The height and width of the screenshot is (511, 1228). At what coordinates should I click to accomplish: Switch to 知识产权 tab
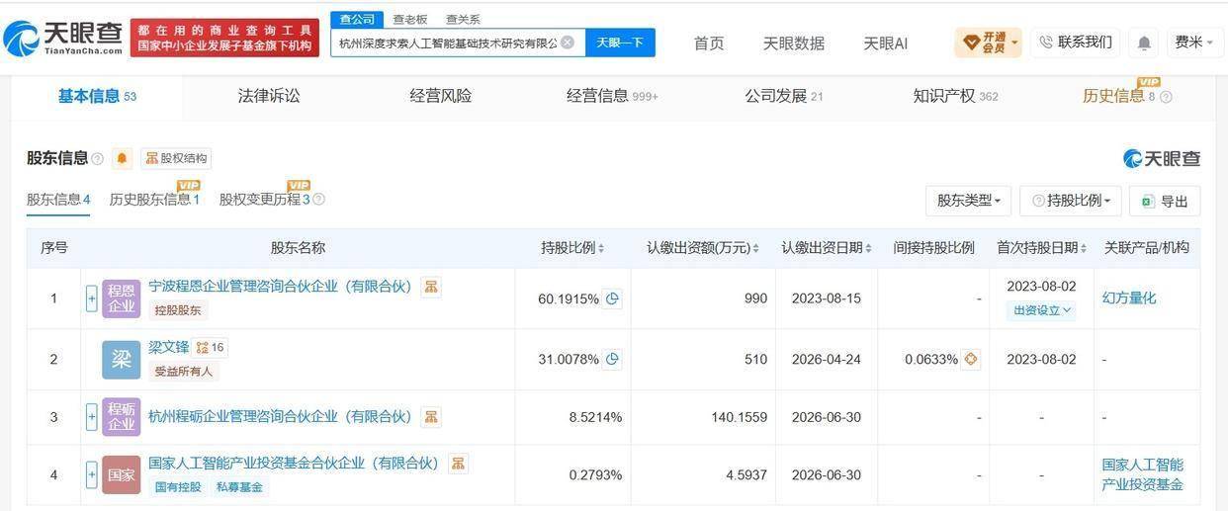pos(956,96)
